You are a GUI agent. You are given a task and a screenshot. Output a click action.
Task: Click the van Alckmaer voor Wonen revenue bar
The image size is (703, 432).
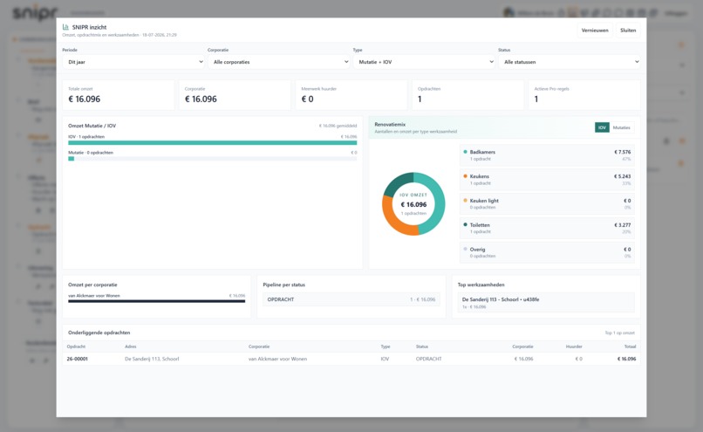156,301
